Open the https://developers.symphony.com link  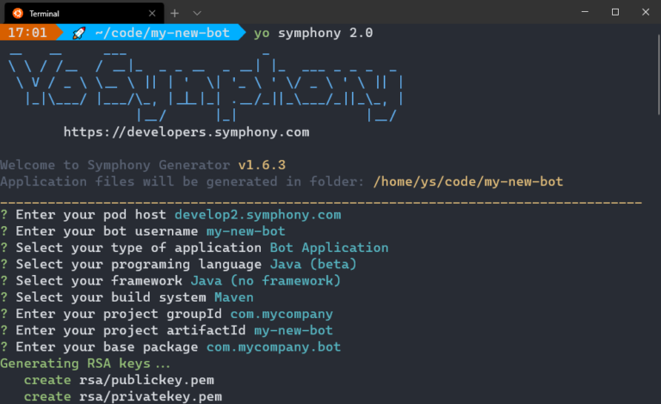(186, 132)
